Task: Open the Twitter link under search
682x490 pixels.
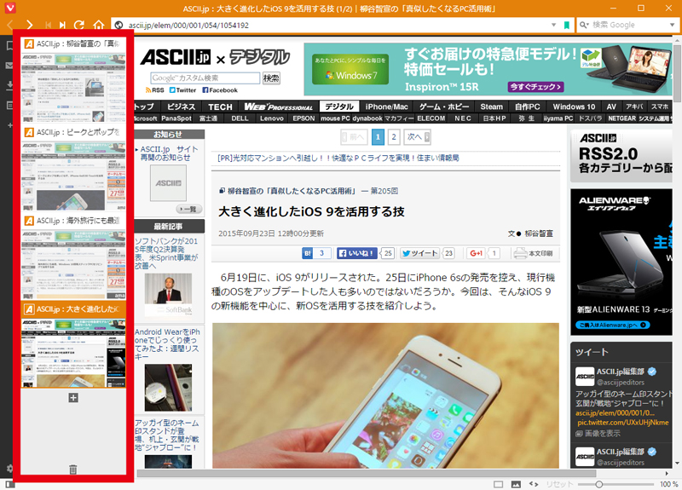Action: click(x=182, y=90)
